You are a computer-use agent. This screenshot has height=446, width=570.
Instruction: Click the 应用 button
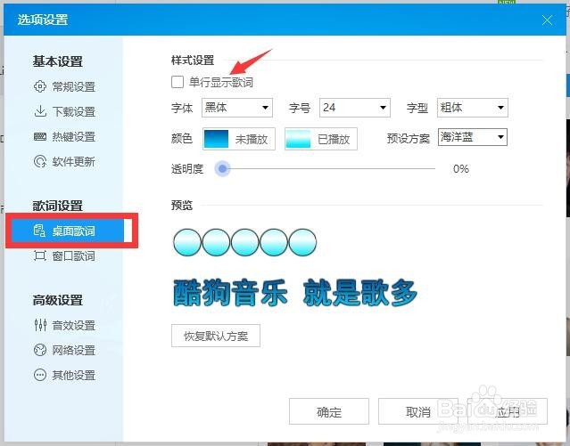[x=508, y=411]
